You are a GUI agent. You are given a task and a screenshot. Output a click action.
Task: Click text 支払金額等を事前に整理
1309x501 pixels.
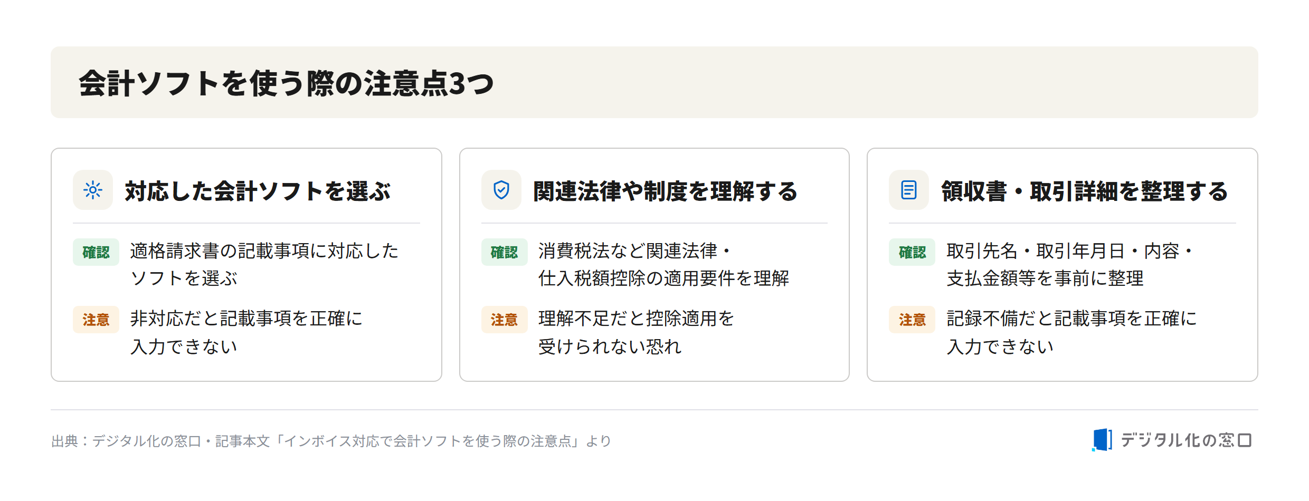pos(1045,278)
